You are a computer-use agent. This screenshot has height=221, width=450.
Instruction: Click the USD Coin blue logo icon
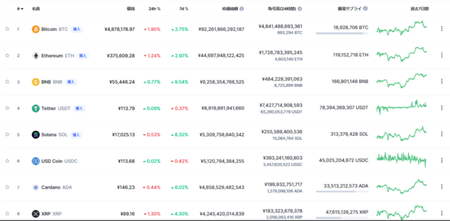[36, 161]
